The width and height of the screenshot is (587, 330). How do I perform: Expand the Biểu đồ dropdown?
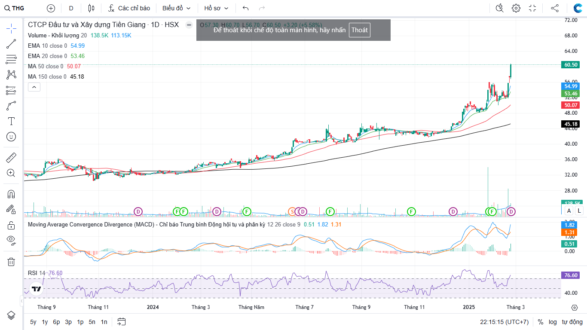pos(176,8)
